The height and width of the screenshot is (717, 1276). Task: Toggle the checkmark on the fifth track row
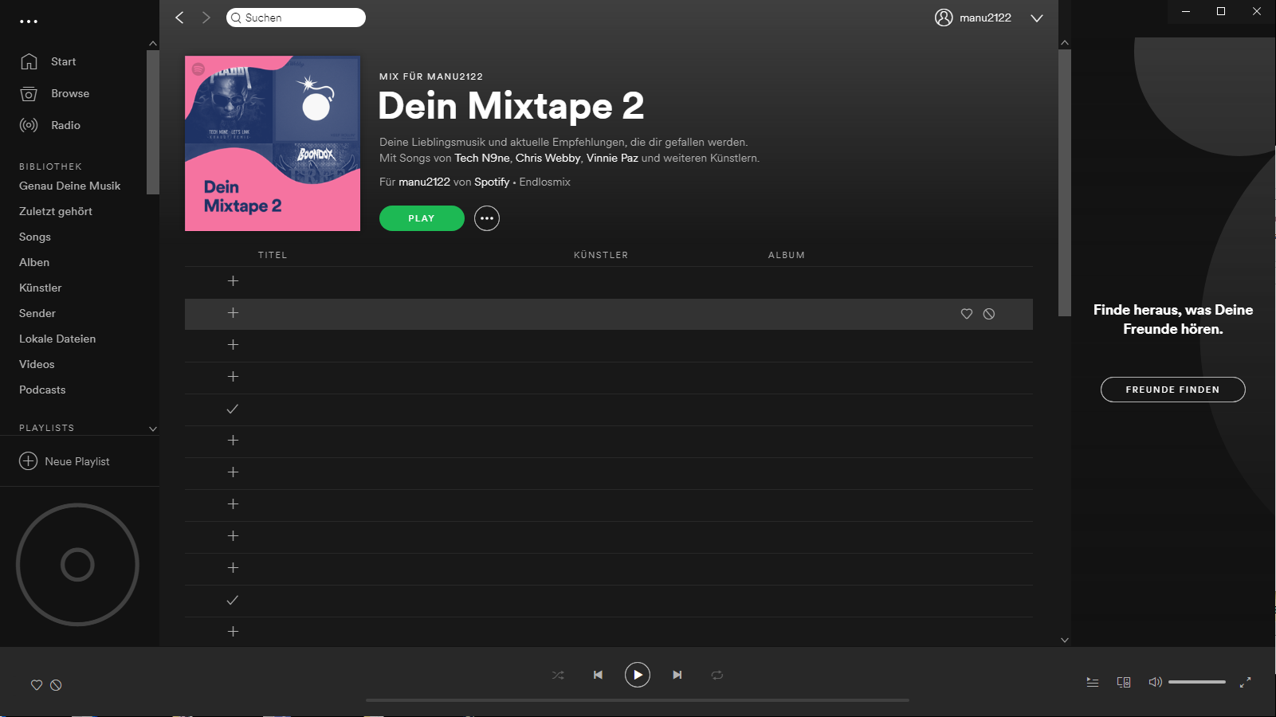[233, 409]
